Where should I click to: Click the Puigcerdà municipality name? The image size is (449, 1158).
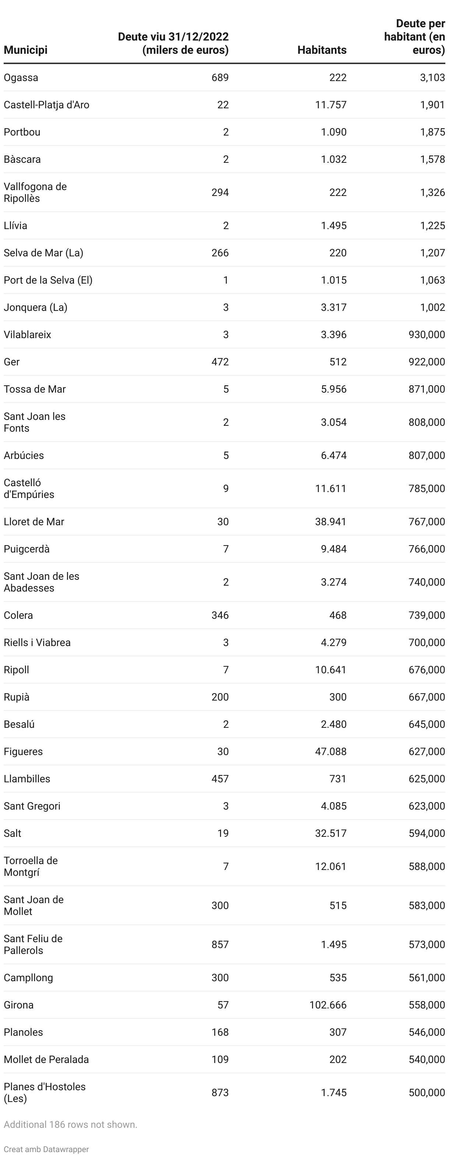point(26,549)
